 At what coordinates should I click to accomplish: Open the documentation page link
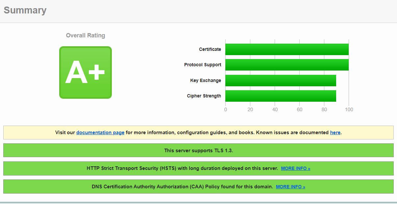coord(100,132)
